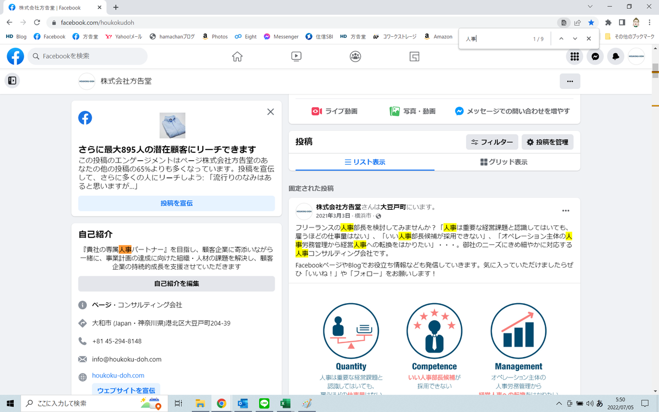
Task: Open the HD Blog bookmark
Action: point(16,37)
